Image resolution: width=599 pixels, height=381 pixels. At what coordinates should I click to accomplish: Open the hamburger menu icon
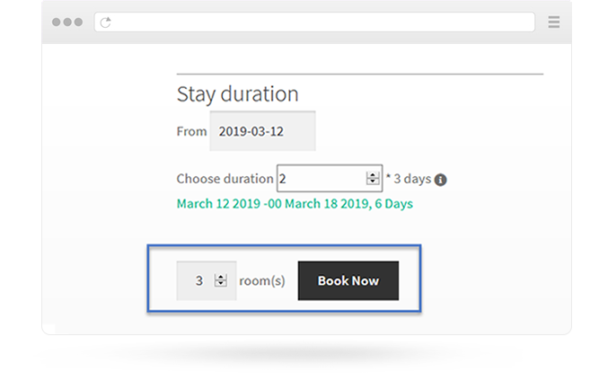click(553, 22)
